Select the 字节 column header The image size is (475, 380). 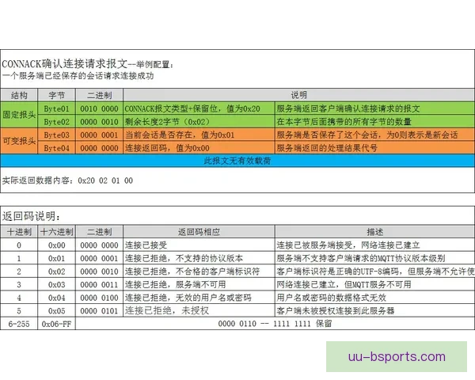(x=57, y=96)
